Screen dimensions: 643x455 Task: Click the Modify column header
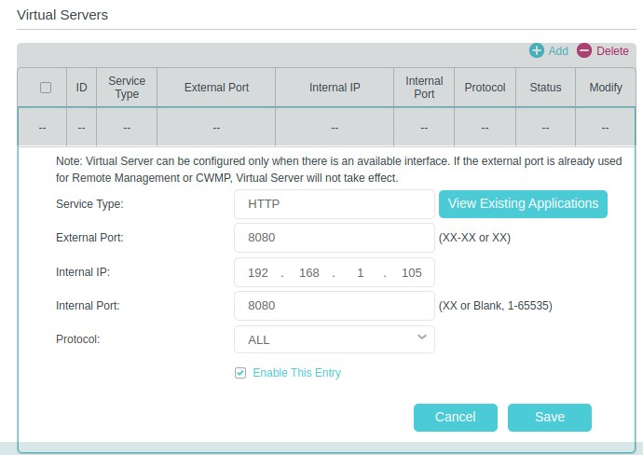(605, 88)
